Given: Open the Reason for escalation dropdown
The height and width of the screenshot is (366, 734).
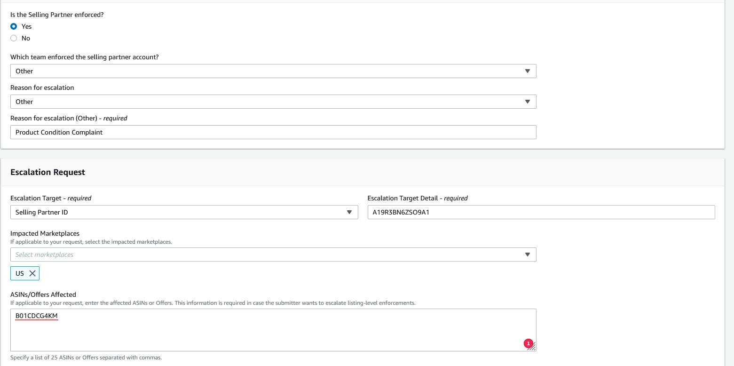Looking at the screenshot, I should point(273,102).
